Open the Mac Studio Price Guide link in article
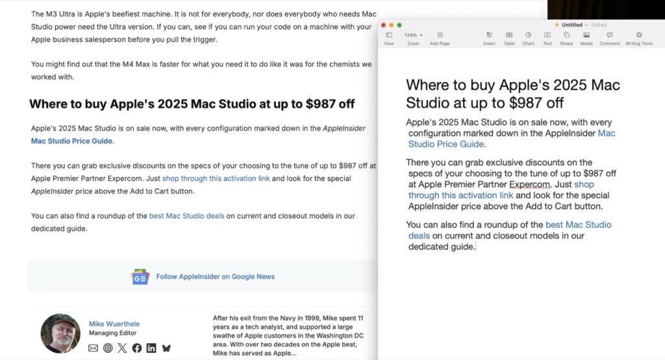Image resolution: width=665 pixels, height=360 pixels. [x=71, y=141]
